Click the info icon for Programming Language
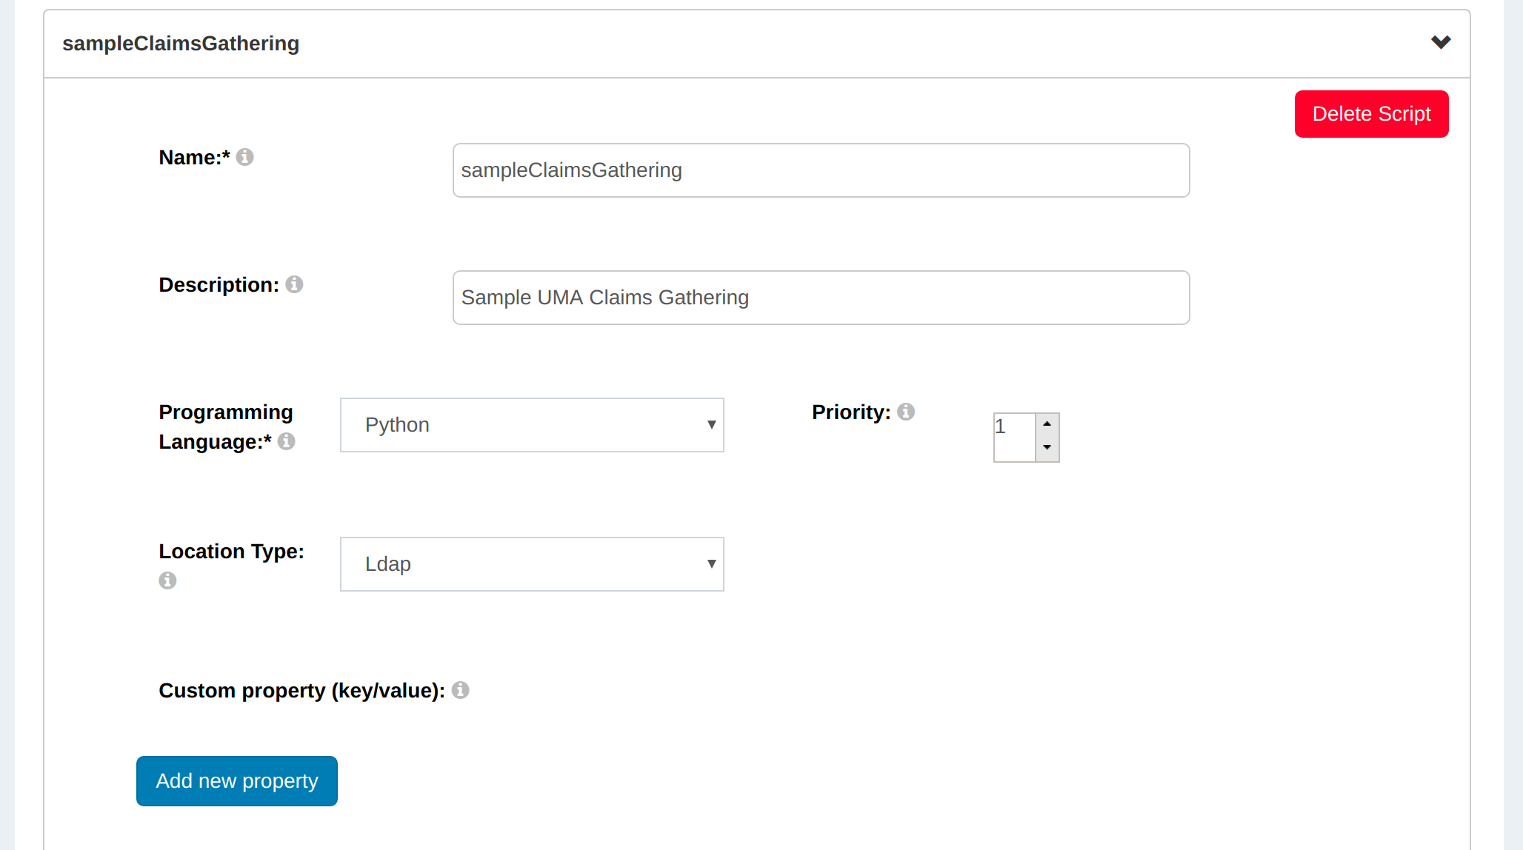Viewport: 1523px width, 850px height. pyautogui.click(x=287, y=441)
